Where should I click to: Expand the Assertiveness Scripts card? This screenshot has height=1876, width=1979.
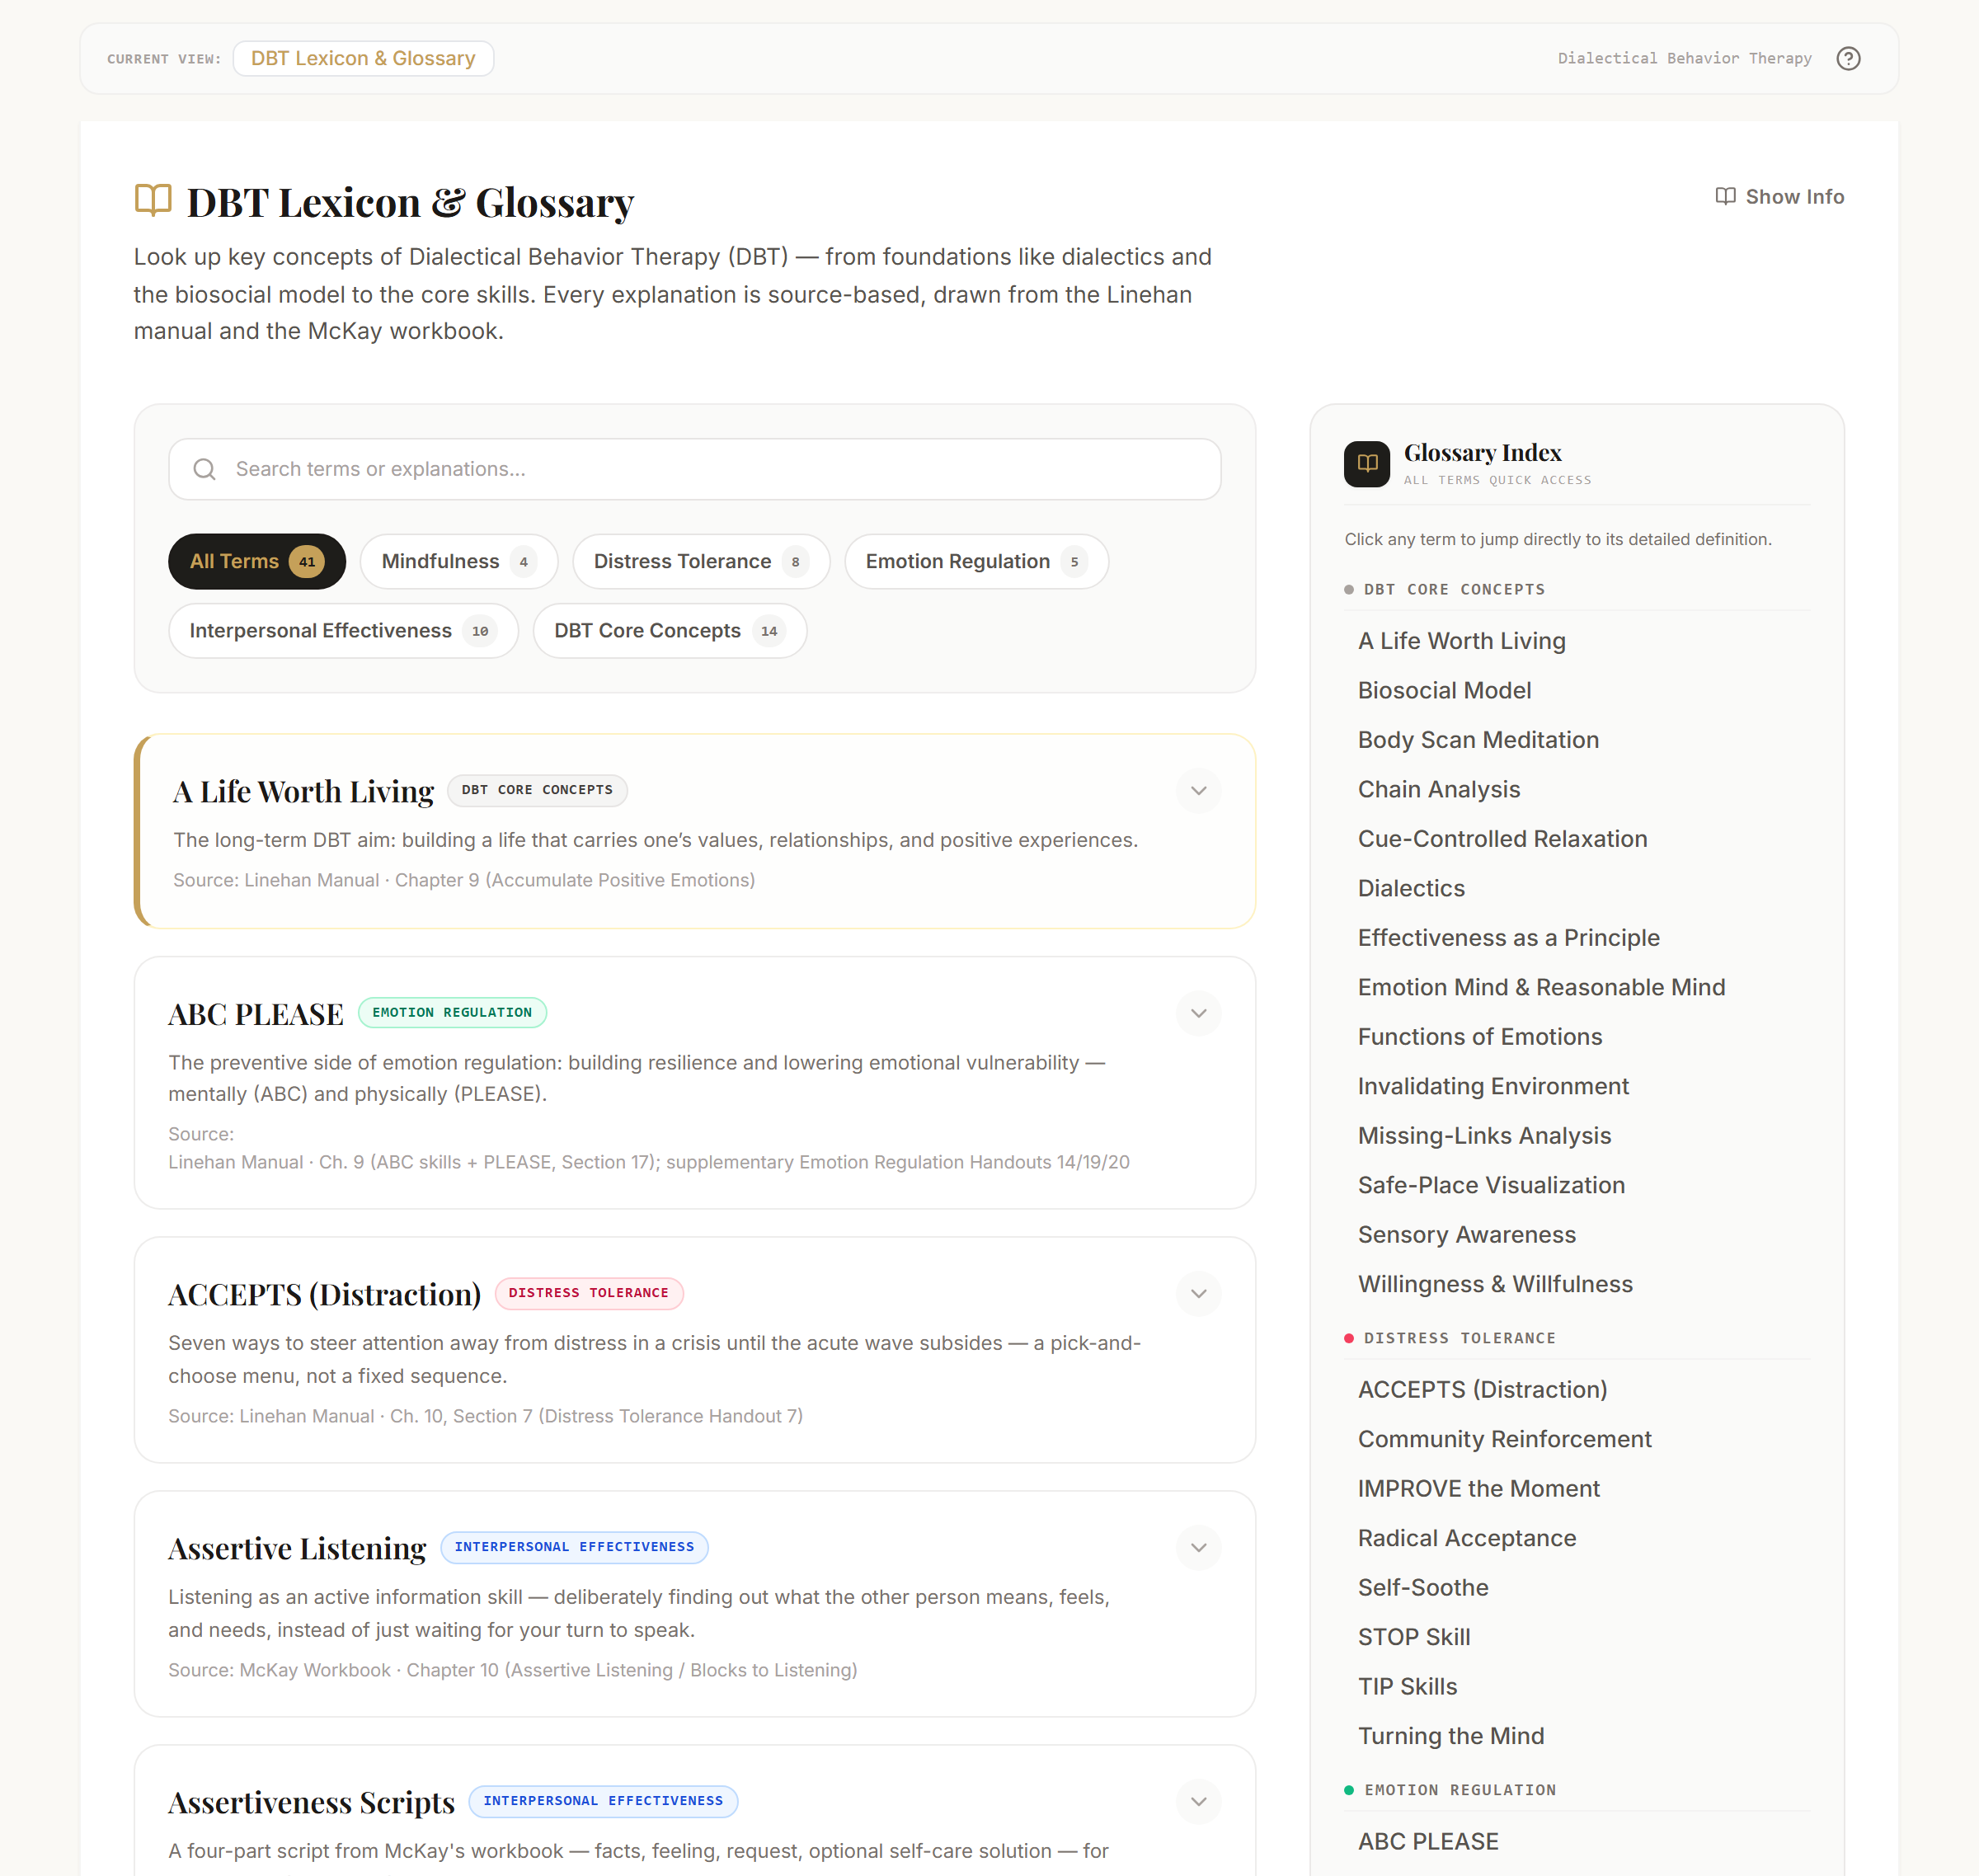(1198, 1801)
